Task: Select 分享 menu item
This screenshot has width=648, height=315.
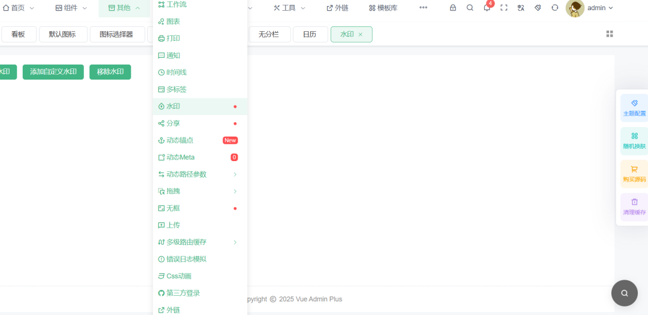Action: [200, 123]
